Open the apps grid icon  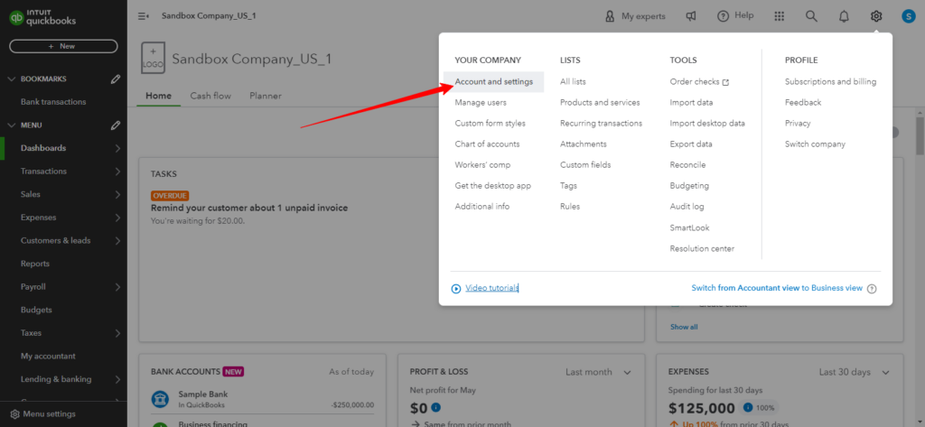(x=780, y=16)
